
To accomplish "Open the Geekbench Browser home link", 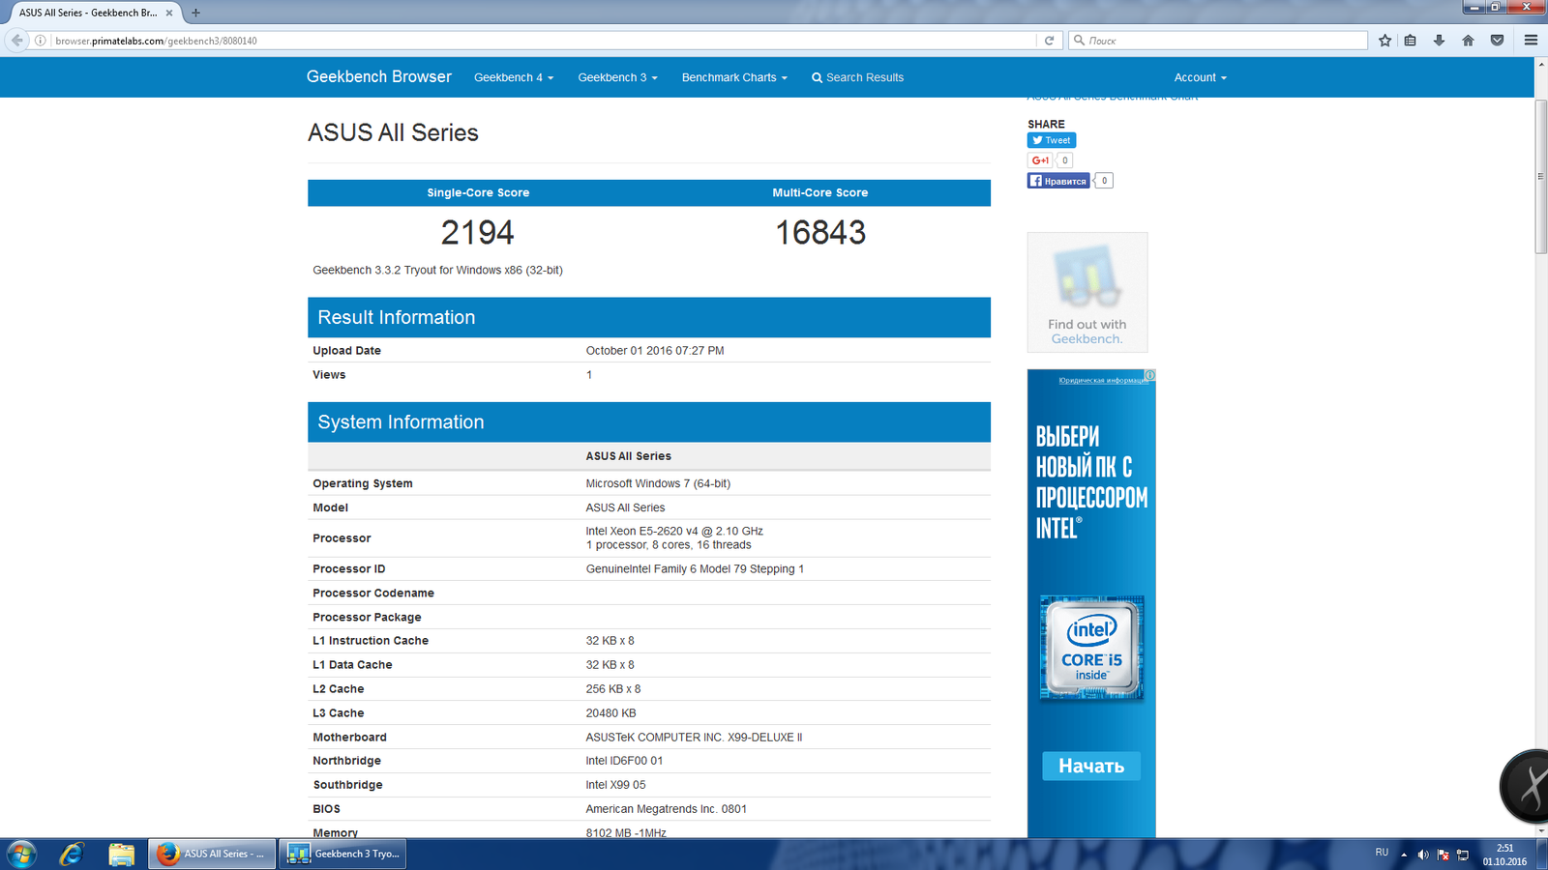I will (x=379, y=76).
